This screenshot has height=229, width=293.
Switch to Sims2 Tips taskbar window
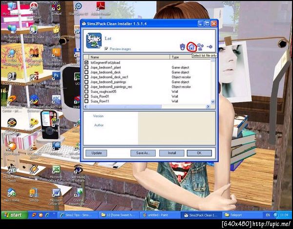pos(78,215)
